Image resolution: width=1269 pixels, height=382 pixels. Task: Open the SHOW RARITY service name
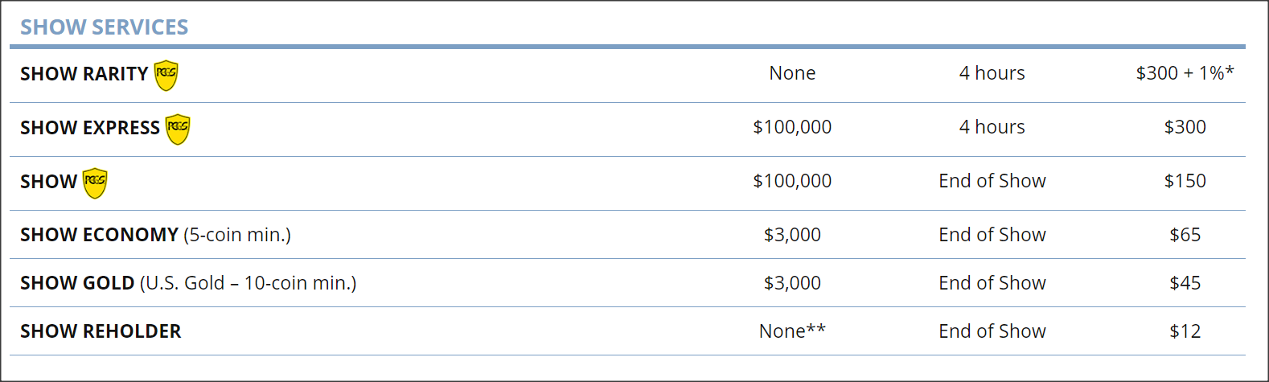(84, 74)
